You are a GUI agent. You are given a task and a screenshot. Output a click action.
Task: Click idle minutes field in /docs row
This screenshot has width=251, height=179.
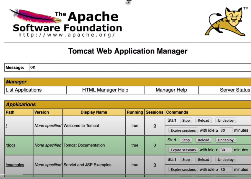tap(226, 150)
